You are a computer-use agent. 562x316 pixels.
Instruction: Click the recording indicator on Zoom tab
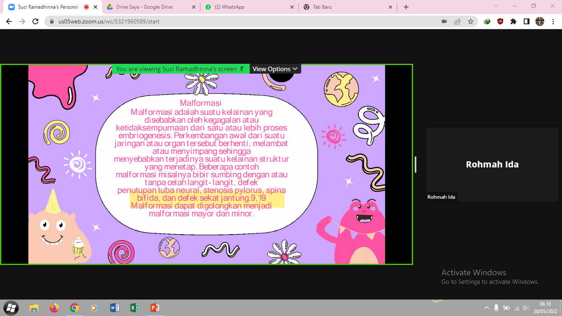(86, 7)
